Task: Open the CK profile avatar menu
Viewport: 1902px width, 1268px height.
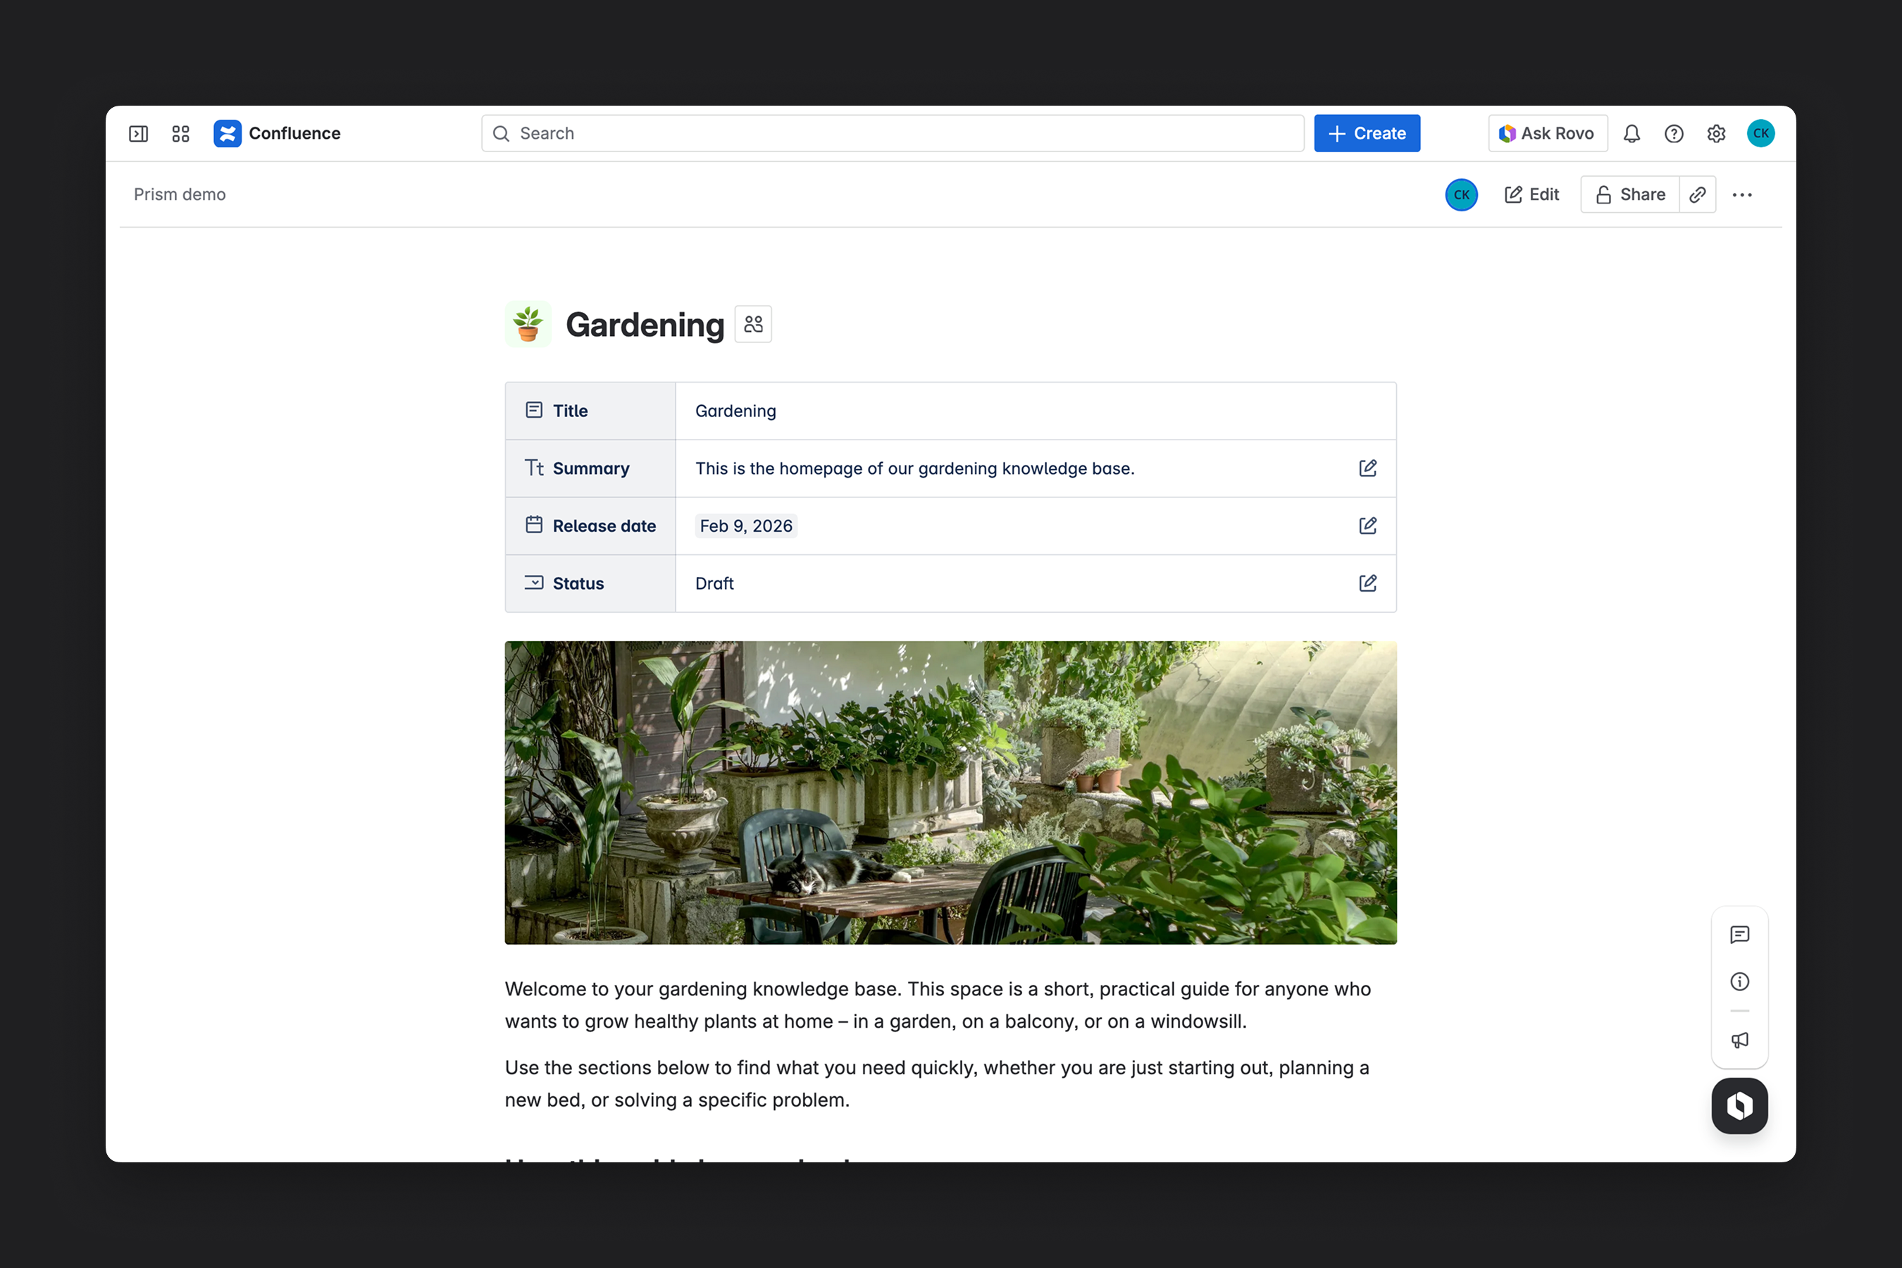Action: pos(1760,133)
